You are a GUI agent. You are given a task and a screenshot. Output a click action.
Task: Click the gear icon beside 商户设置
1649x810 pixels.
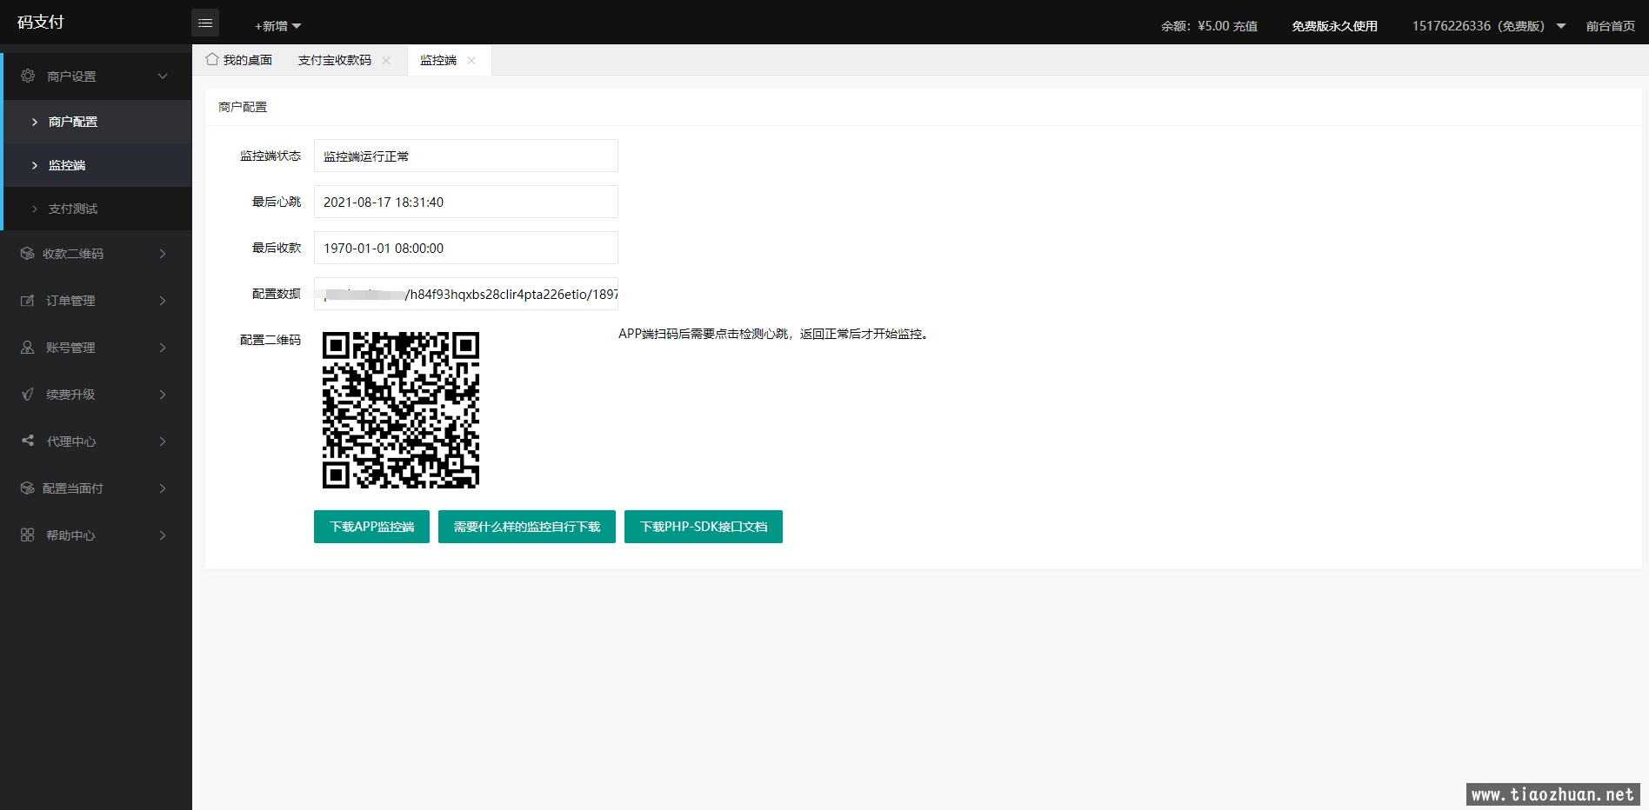coord(28,76)
